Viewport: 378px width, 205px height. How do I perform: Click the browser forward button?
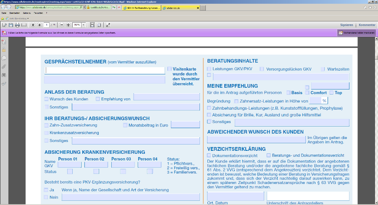[x=9, y=8]
